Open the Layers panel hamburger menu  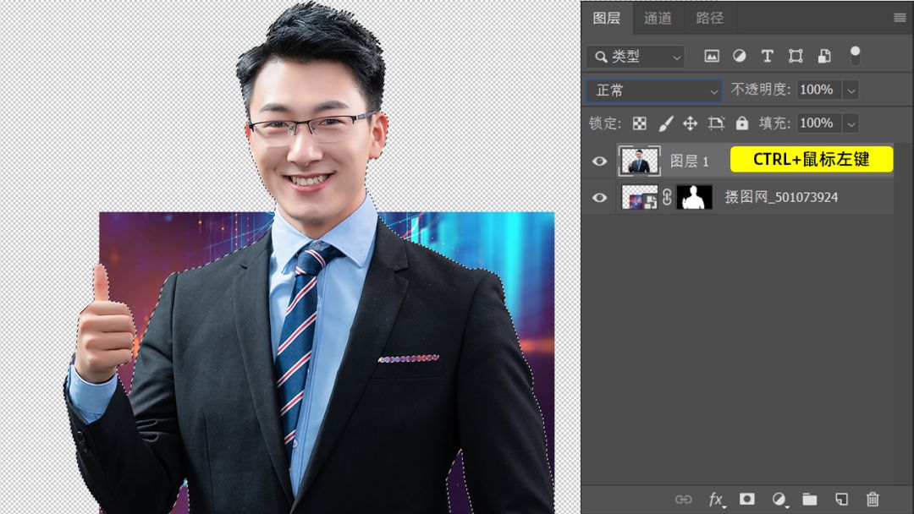point(900,18)
